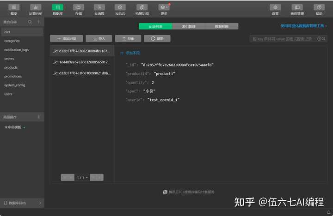
Task: Open the 1/1 page selector dropdown
Action: tap(82, 177)
